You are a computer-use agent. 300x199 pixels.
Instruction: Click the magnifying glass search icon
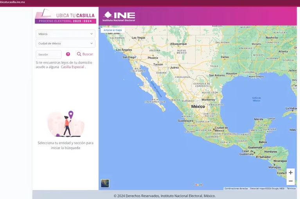79,54
